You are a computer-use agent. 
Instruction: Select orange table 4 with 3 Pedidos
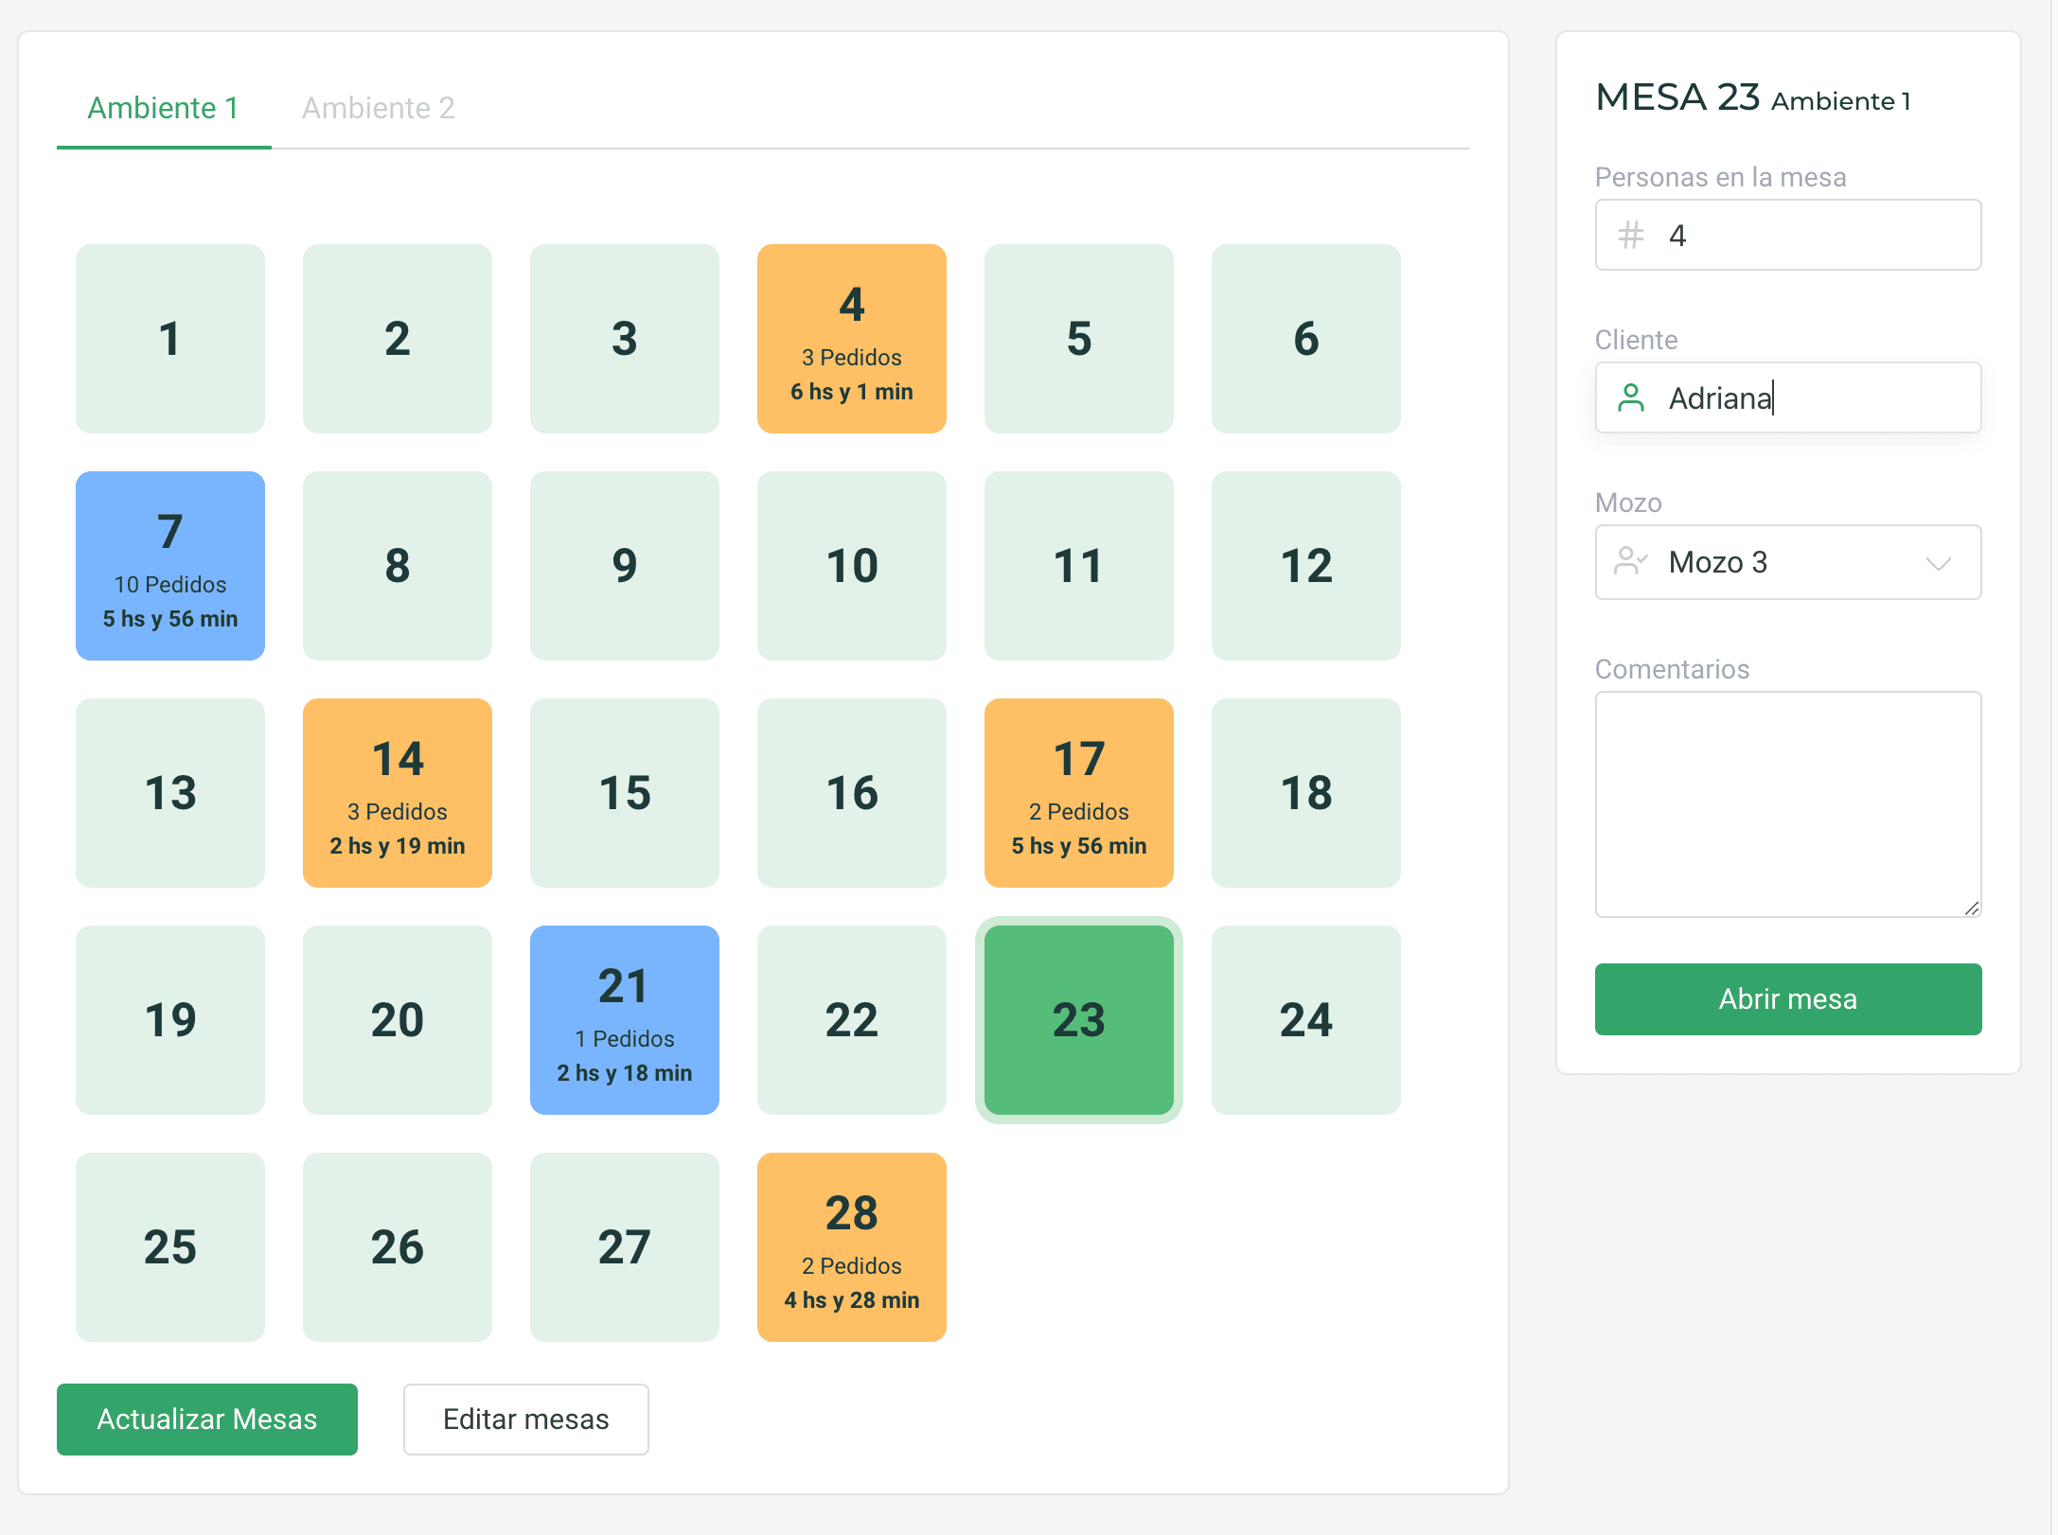(851, 339)
